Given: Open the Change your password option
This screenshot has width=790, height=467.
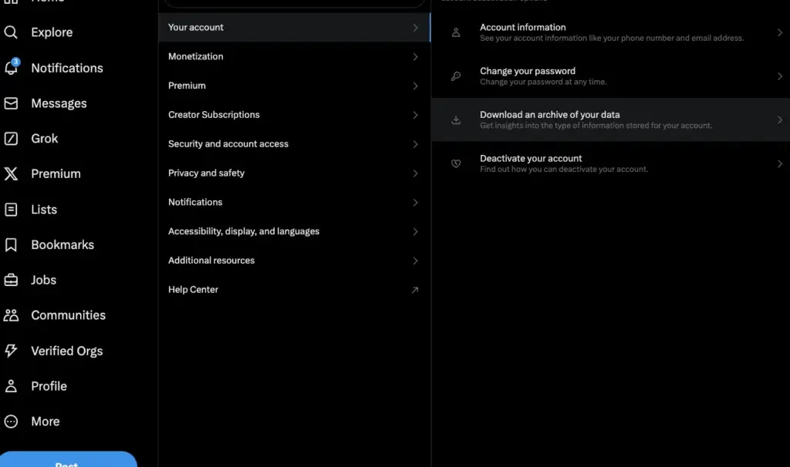Looking at the screenshot, I should tap(611, 76).
